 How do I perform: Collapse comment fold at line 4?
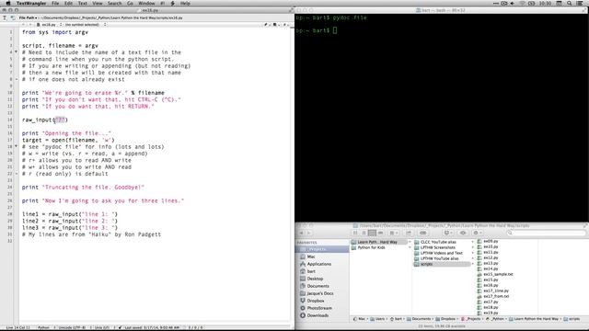pyautogui.click(x=17, y=51)
